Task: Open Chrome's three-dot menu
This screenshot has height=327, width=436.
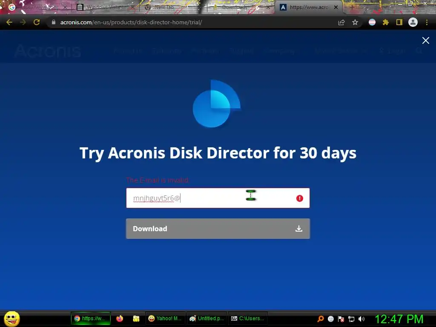Action: (x=427, y=22)
